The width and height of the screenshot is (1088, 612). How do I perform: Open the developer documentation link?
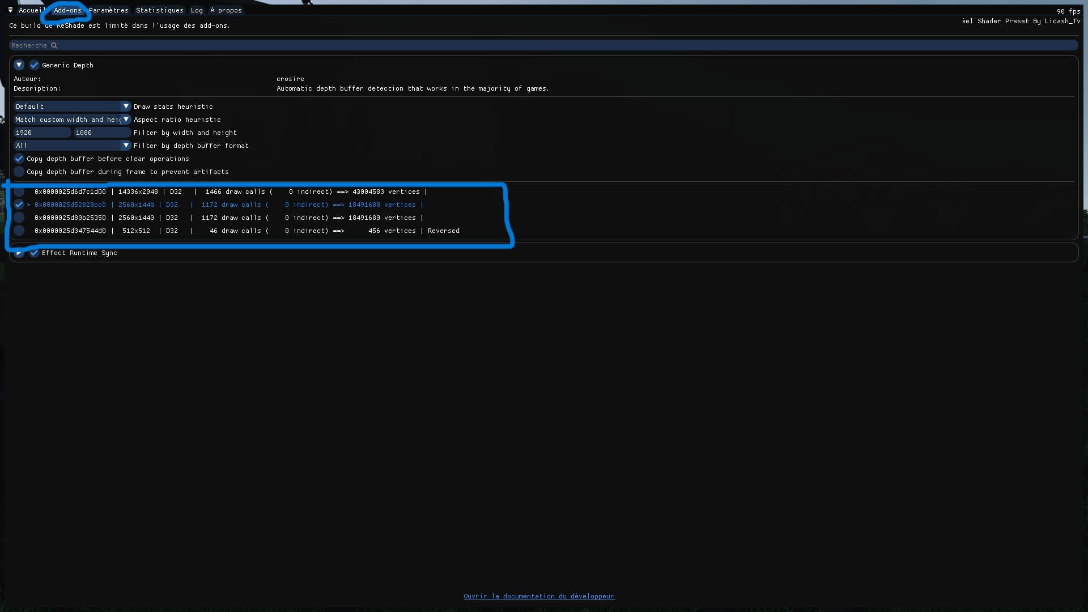tap(538, 596)
